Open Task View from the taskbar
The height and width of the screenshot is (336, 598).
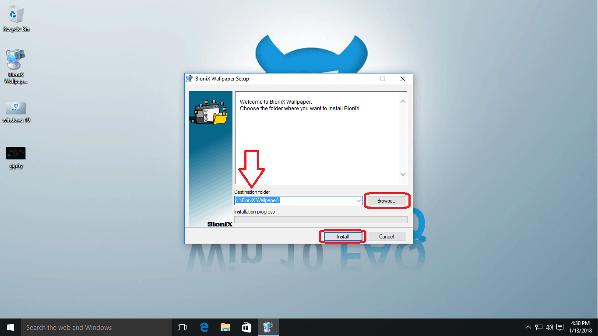tap(182, 327)
